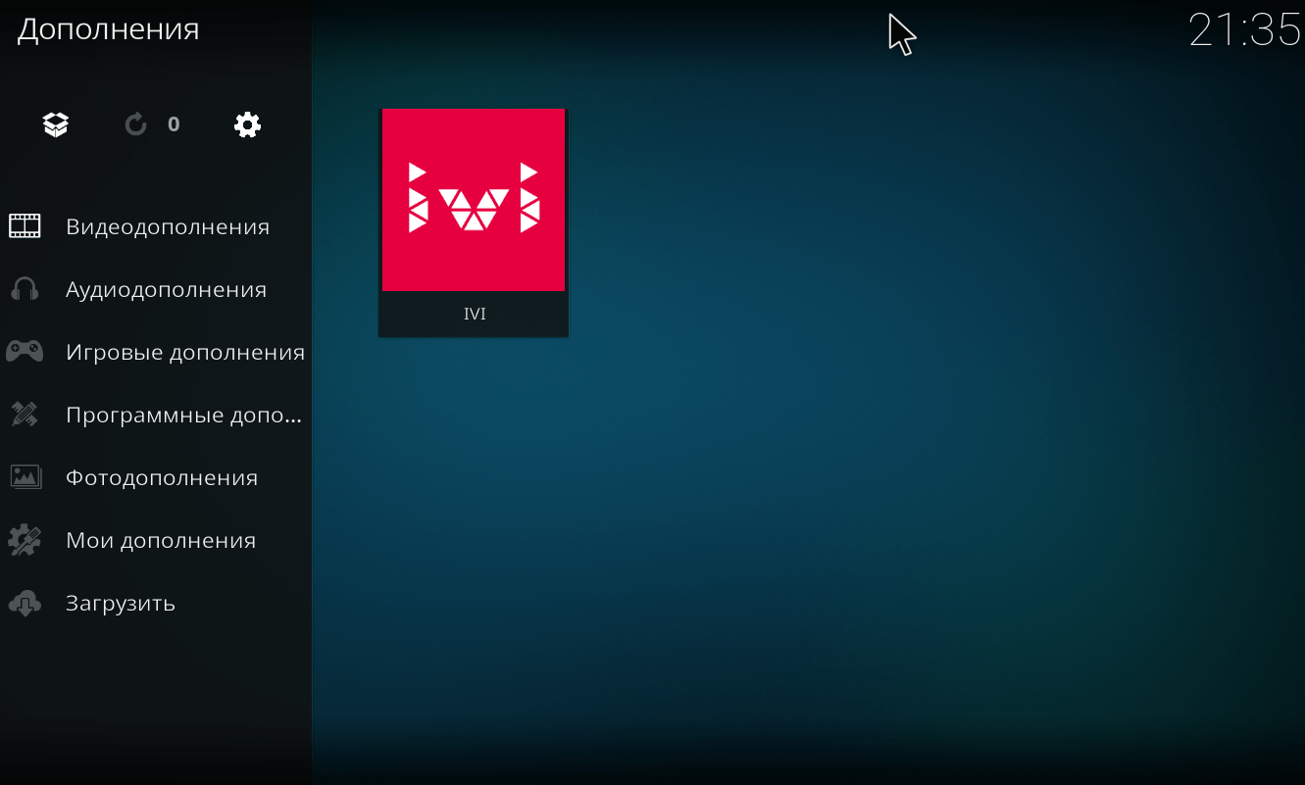Select Видеодополнения menu item
This screenshot has height=785, width=1305.
pos(168,226)
